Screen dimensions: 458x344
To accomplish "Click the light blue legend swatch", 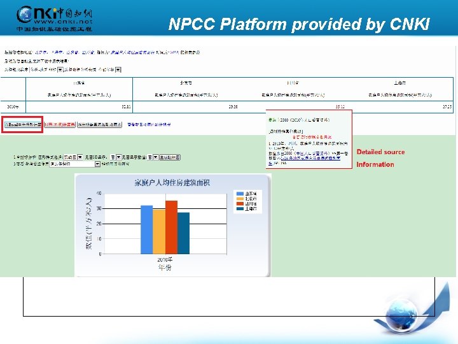I will (240, 194).
